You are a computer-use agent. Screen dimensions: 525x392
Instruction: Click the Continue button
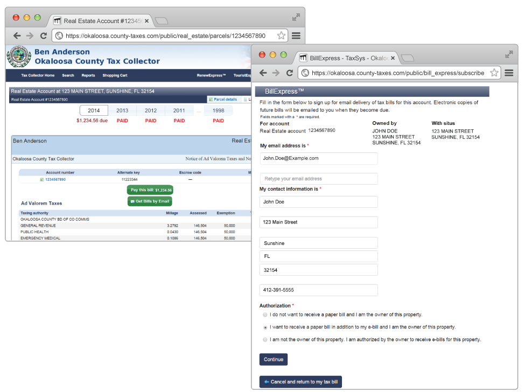(273, 359)
